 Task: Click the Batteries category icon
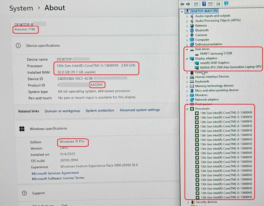(x=192, y=26)
